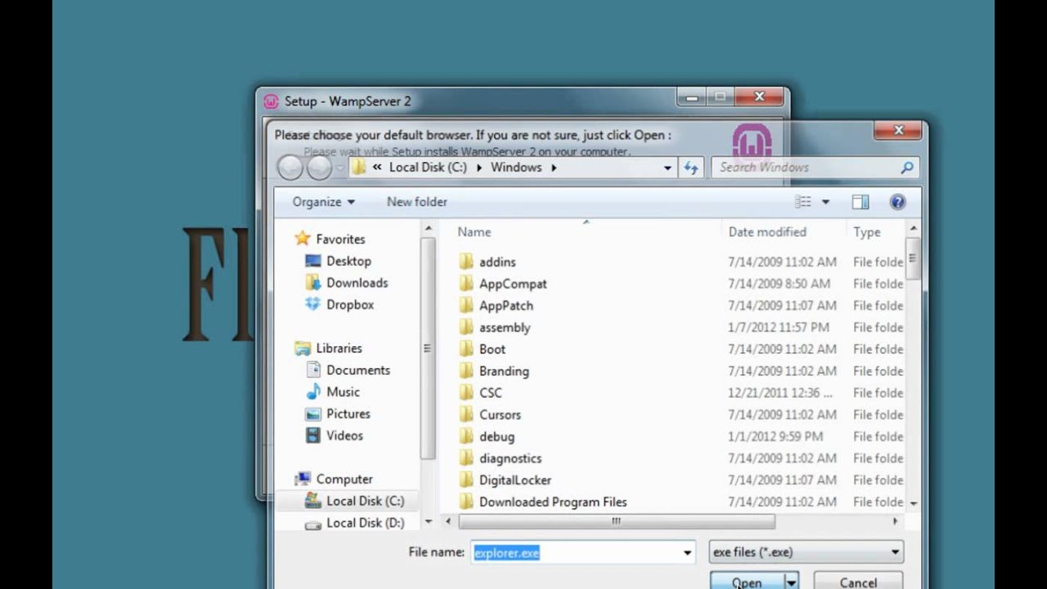Click the Back navigation arrow button
Screen dimensions: 1047x589
click(290, 168)
